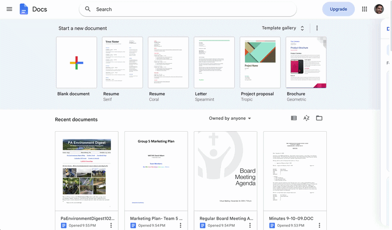This screenshot has width=392, height=230.
Task: Open the Google apps grid
Action: 365,9
